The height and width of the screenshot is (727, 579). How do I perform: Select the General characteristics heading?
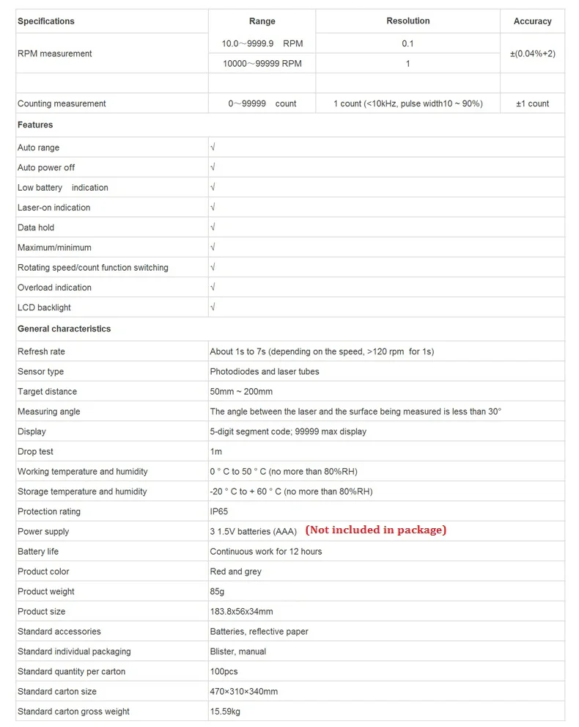pyautogui.click(x=64, y=329)
